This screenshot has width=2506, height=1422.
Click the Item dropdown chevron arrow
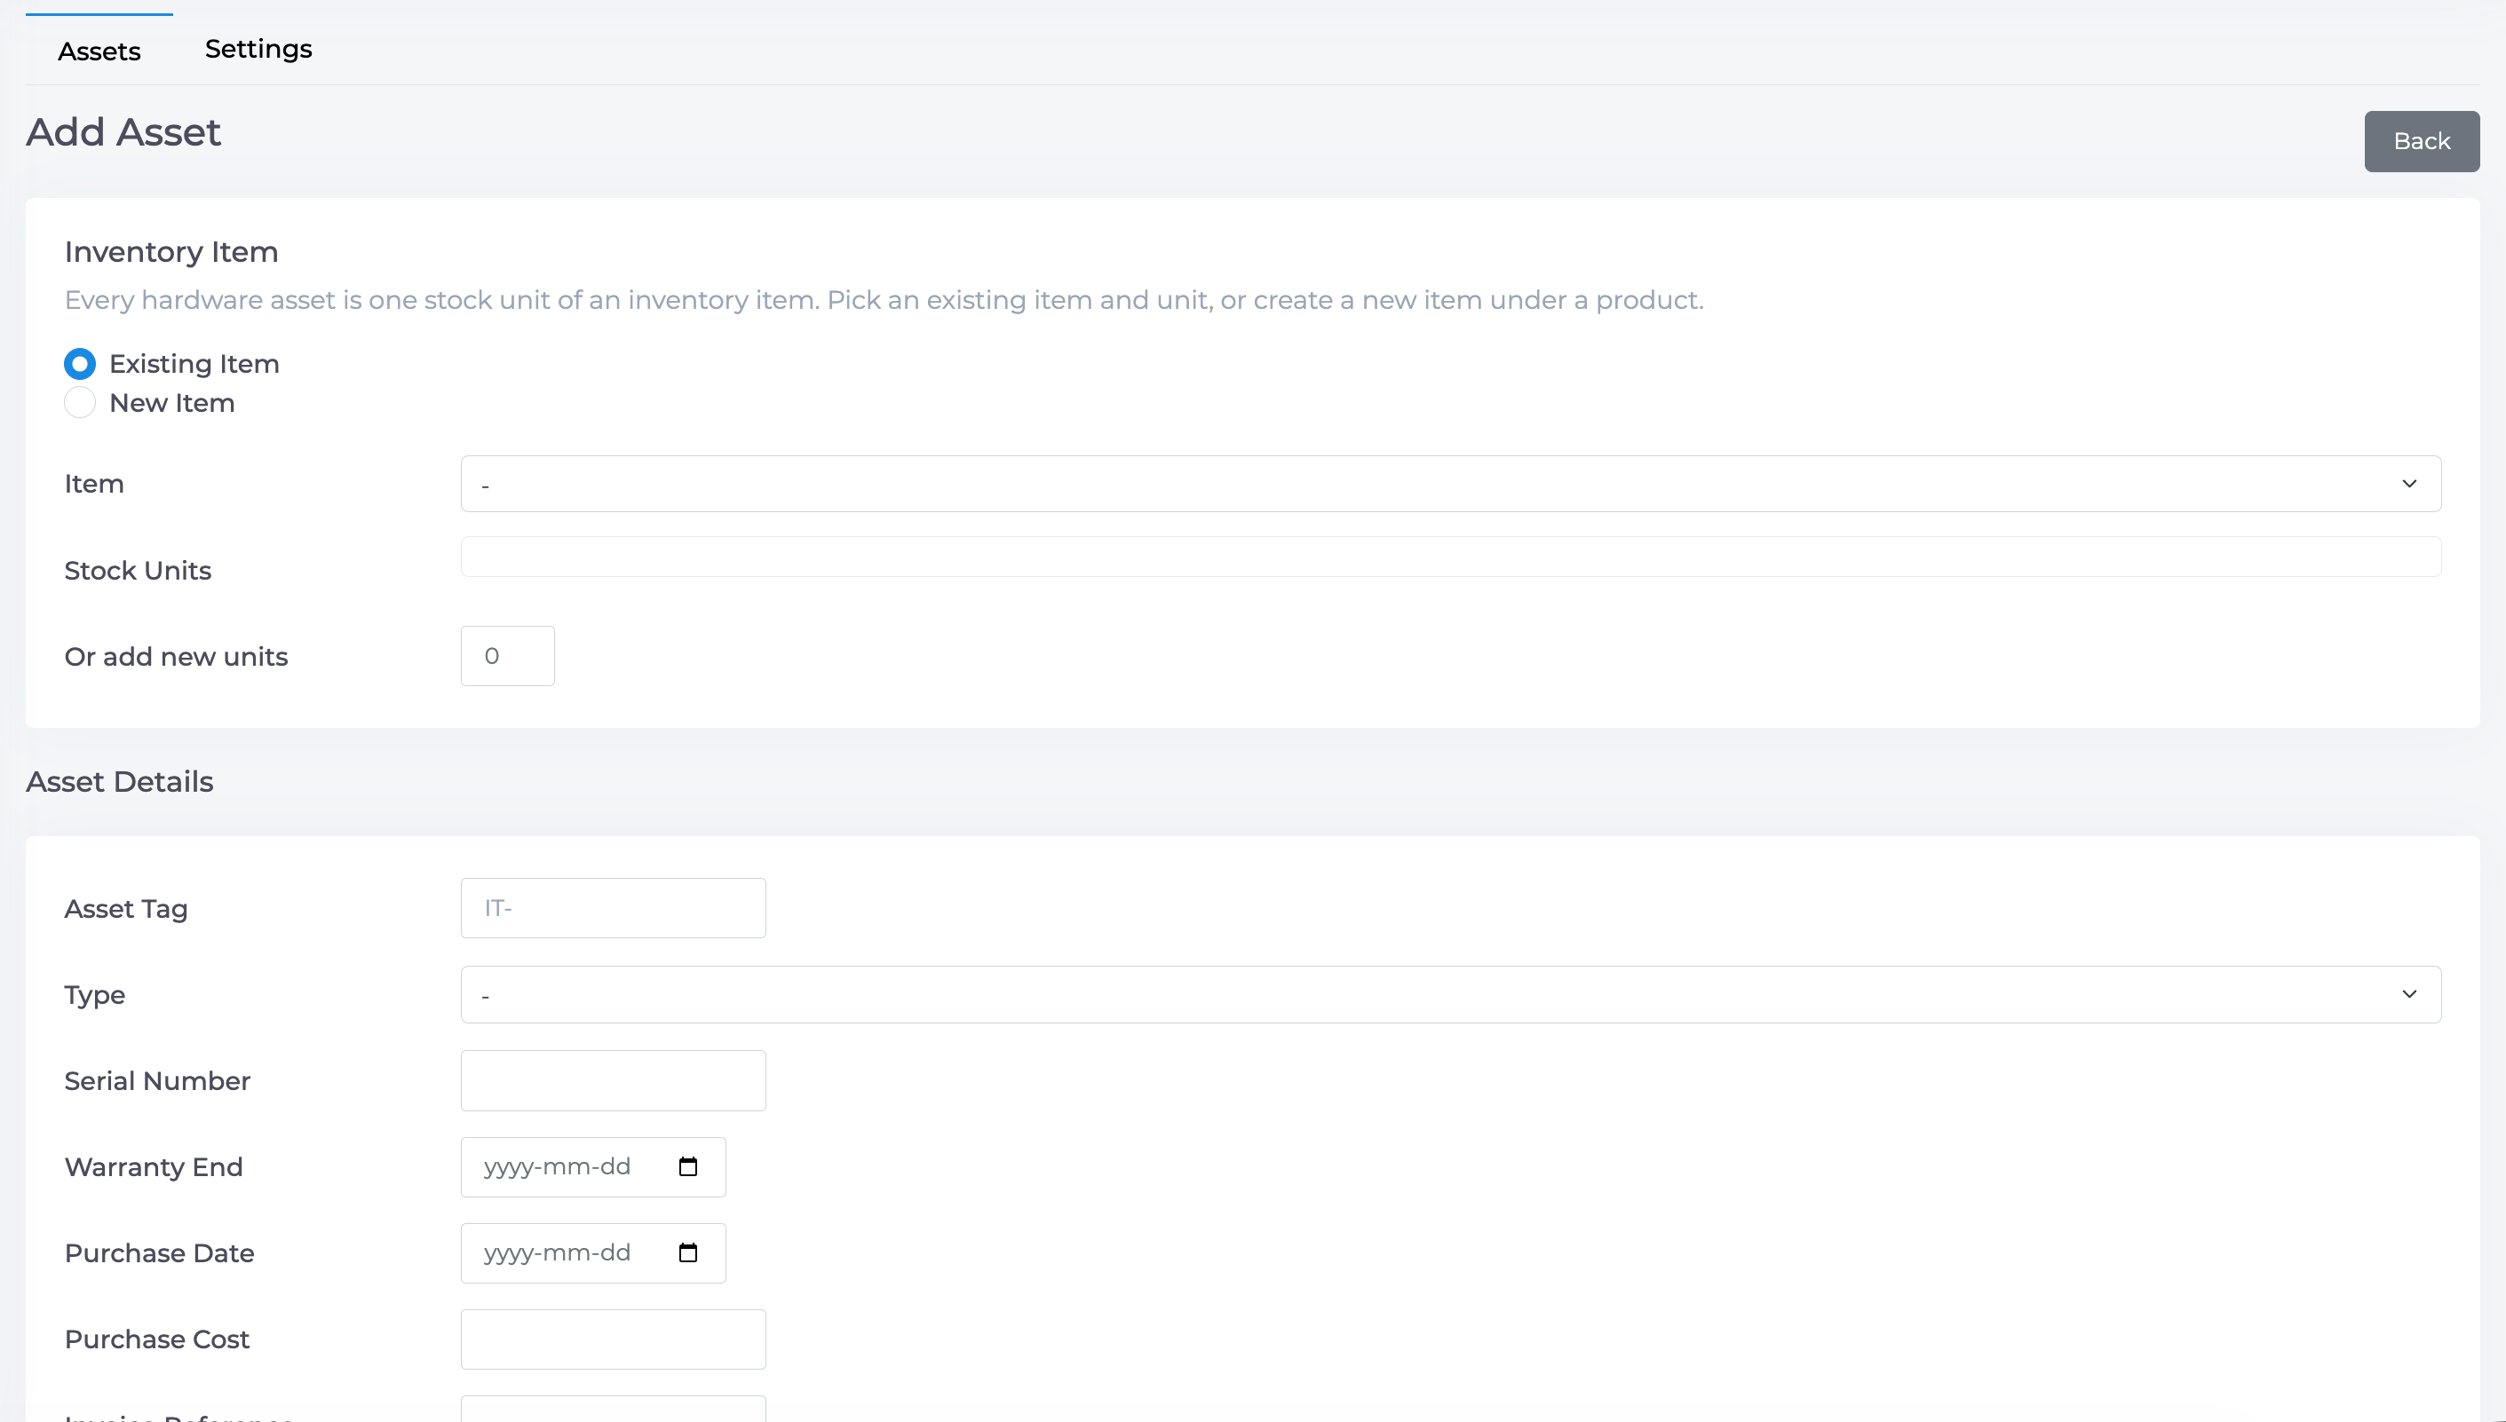click(x=2409, y=484)
